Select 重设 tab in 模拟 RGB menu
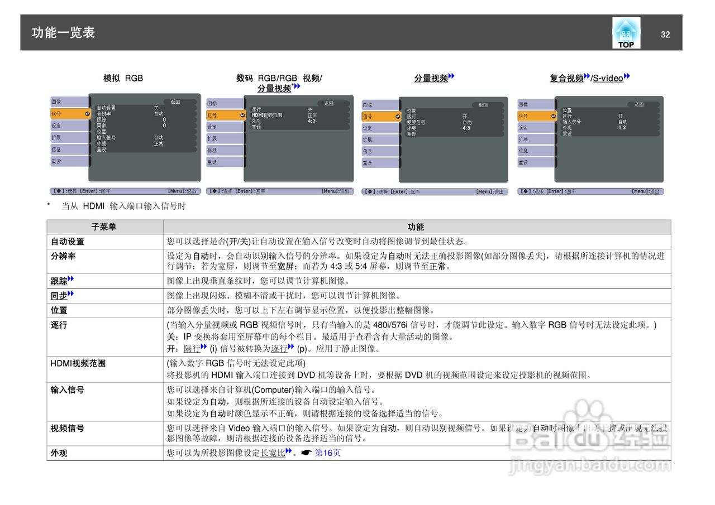715x505 pixels. (69, 161)
